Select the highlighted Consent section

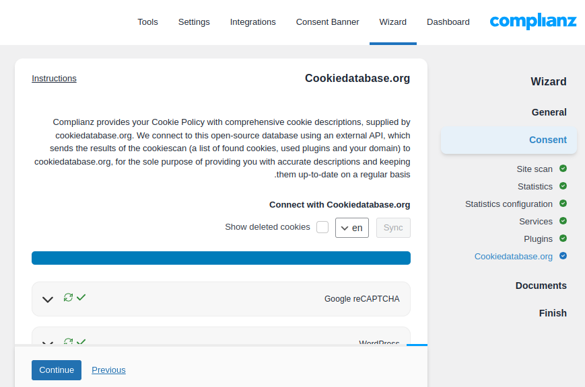tap(509, 140)
